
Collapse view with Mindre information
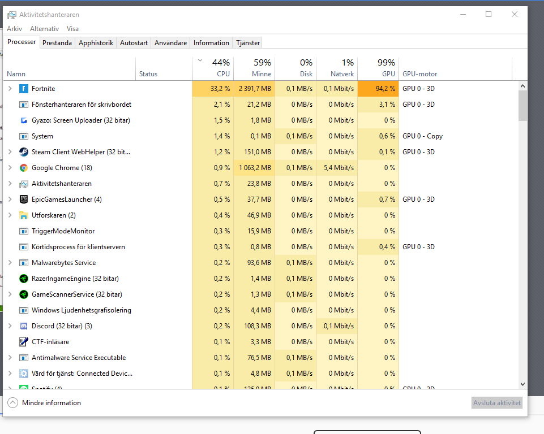(44, 403)
